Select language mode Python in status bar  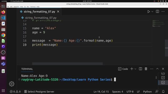(x=147, y=92)
